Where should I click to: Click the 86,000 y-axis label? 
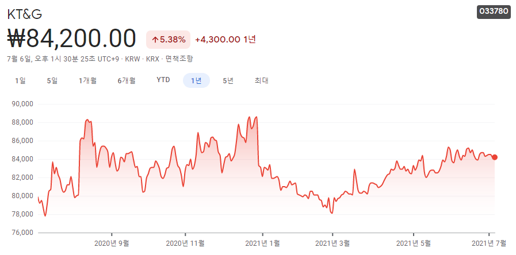tap(22, 141)
